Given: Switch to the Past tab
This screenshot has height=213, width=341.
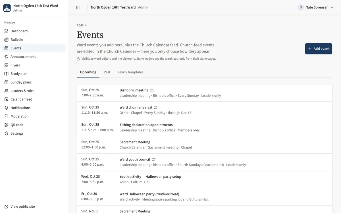Looking at the screenshot, I should (107, 72).
